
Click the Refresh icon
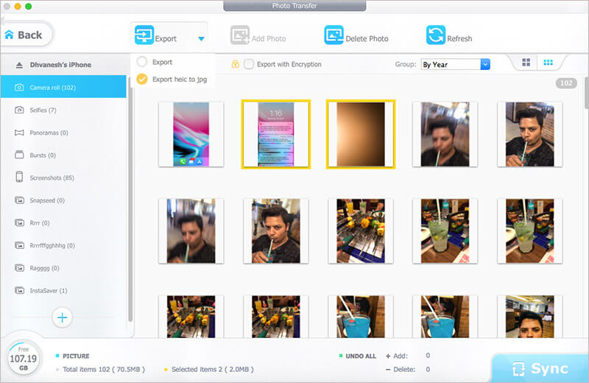436,35
